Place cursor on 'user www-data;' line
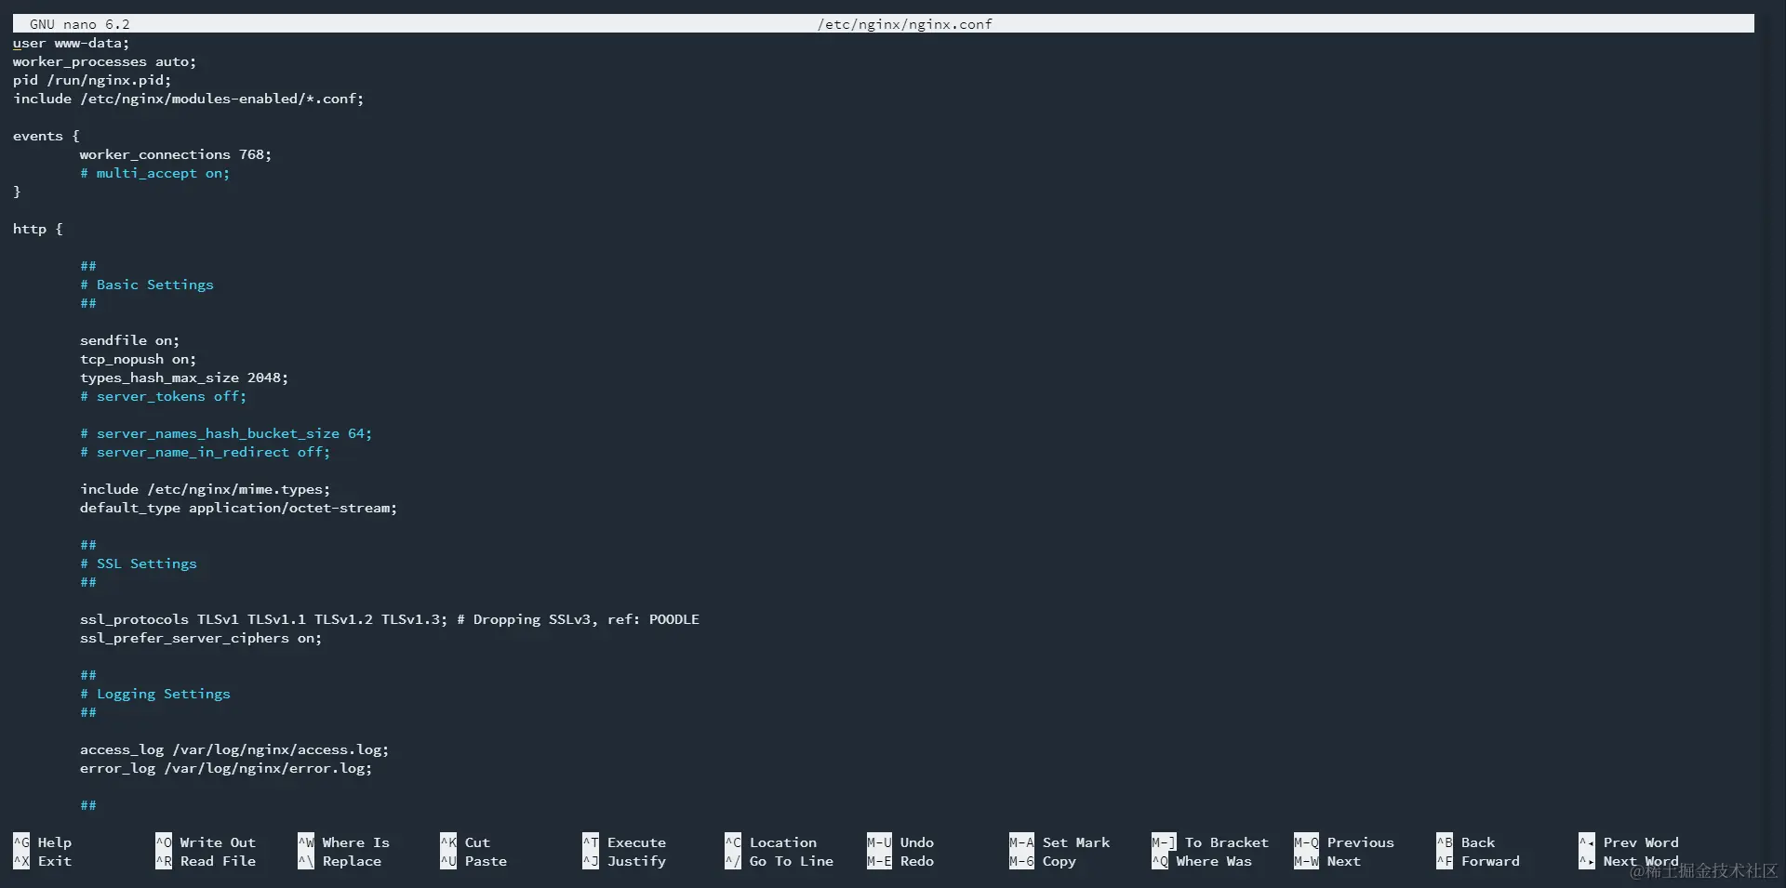This screenshot has height=888, width=1786. (x=72, y=43)
